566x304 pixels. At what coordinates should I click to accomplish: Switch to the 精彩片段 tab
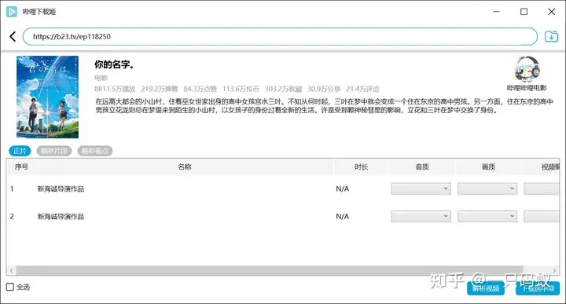(x=54, y=151)
